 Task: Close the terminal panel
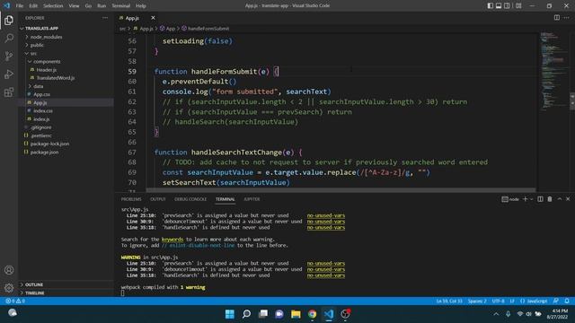[x=568, y=199]
